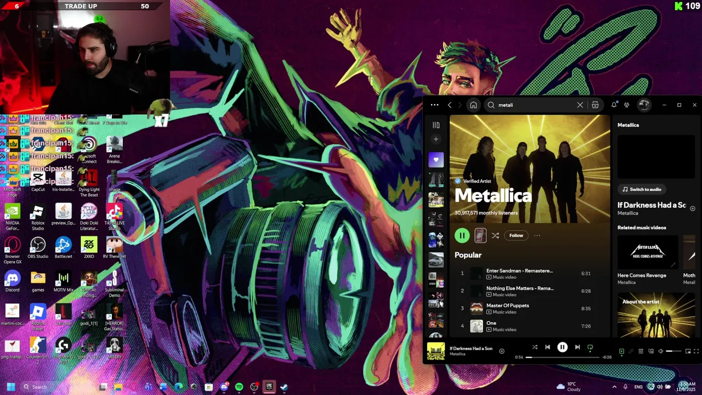Viewport: 702px width, 395px height.
Task: Adjust the Spotify volume slider
Action: [673, 351]
